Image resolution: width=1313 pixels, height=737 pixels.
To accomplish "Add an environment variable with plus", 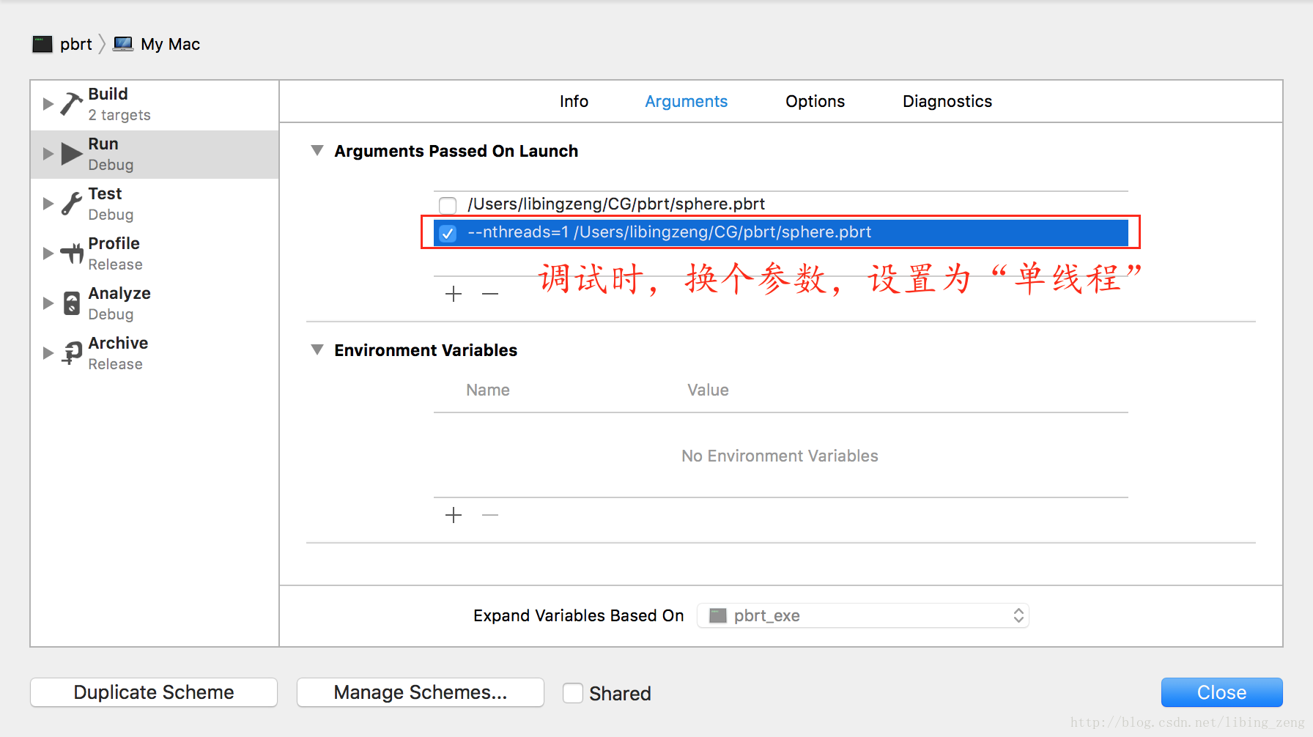I will [454, 515].
